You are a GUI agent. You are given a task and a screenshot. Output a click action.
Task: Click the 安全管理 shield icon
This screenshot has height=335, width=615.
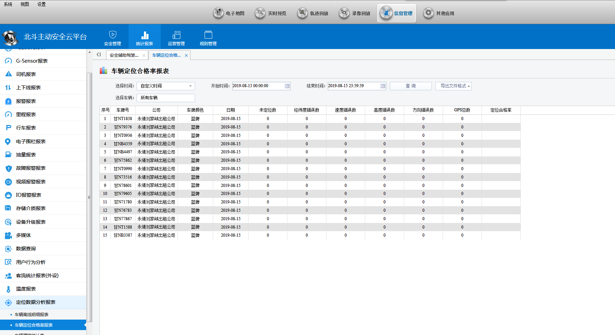tap(112, 35)
